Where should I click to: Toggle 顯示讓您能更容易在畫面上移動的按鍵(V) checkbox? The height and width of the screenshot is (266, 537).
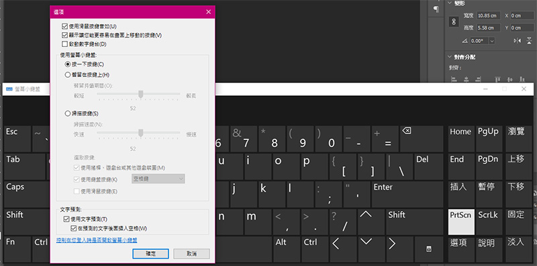coord(64,35)
